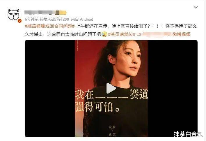Open hashtag #演员请就位#

coord(122,34)
